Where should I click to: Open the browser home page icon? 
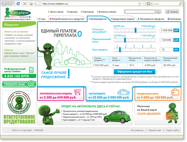(31, 4)
